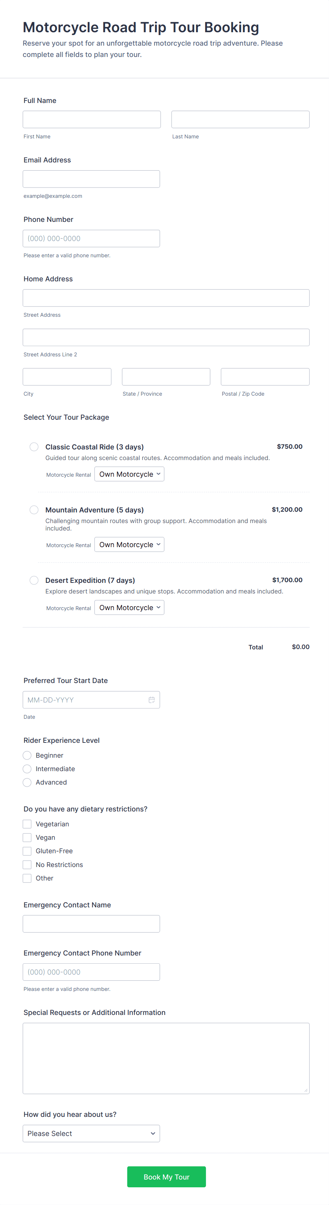The height and width of the screenshot is (1205, 329).
Task: Pick the Desert Expedition package
Action: click(x=34, y=580)
